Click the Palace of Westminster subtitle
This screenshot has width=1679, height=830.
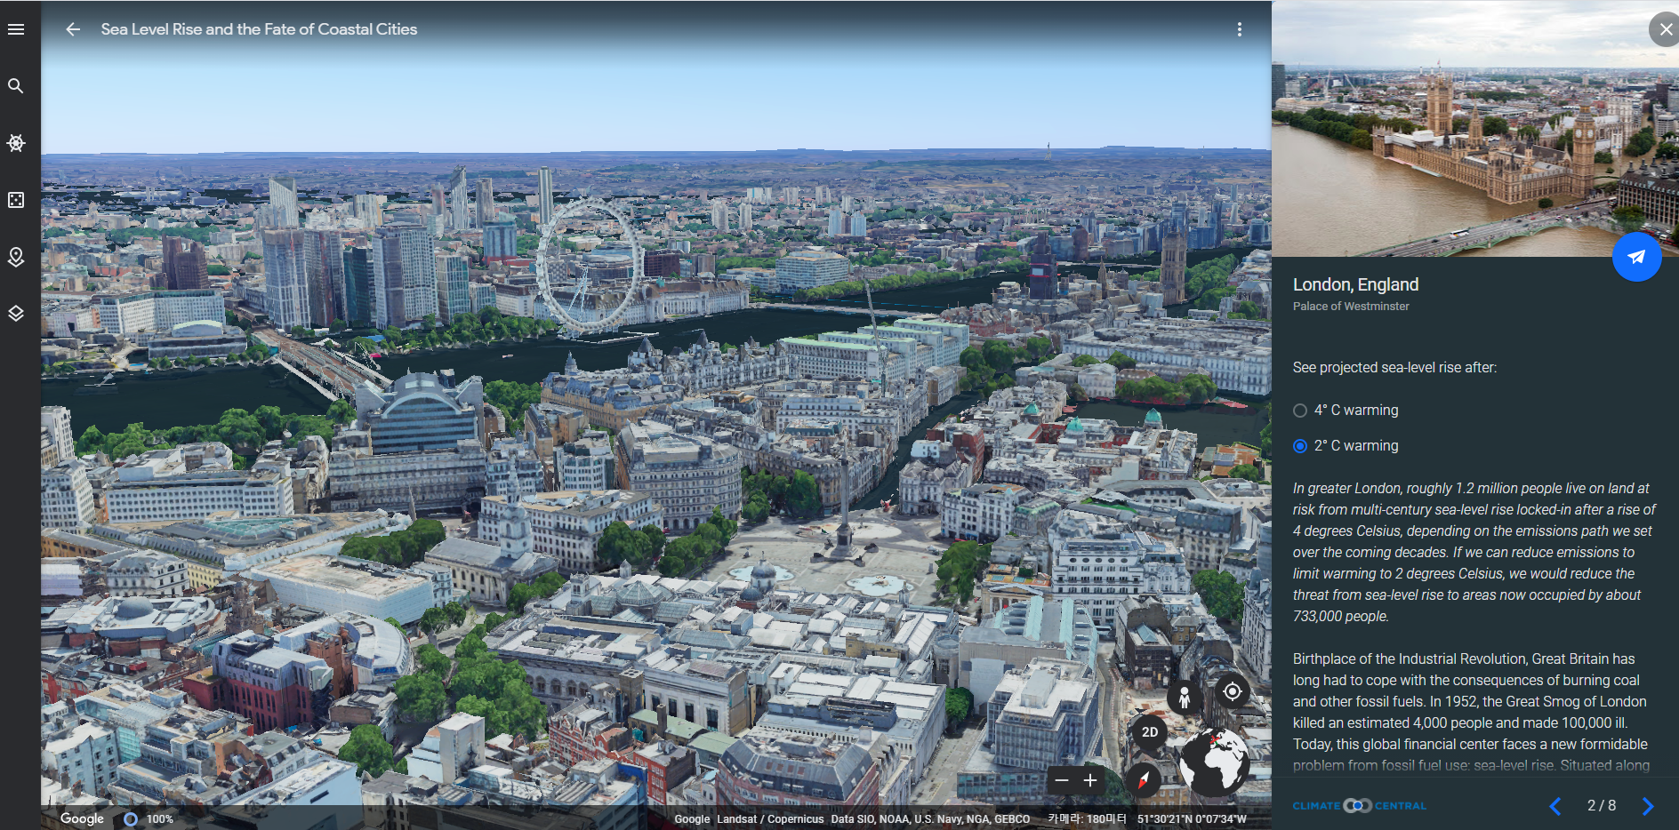point(1351,307)
